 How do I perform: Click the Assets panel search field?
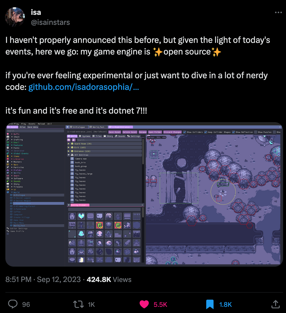pos(35,131)
